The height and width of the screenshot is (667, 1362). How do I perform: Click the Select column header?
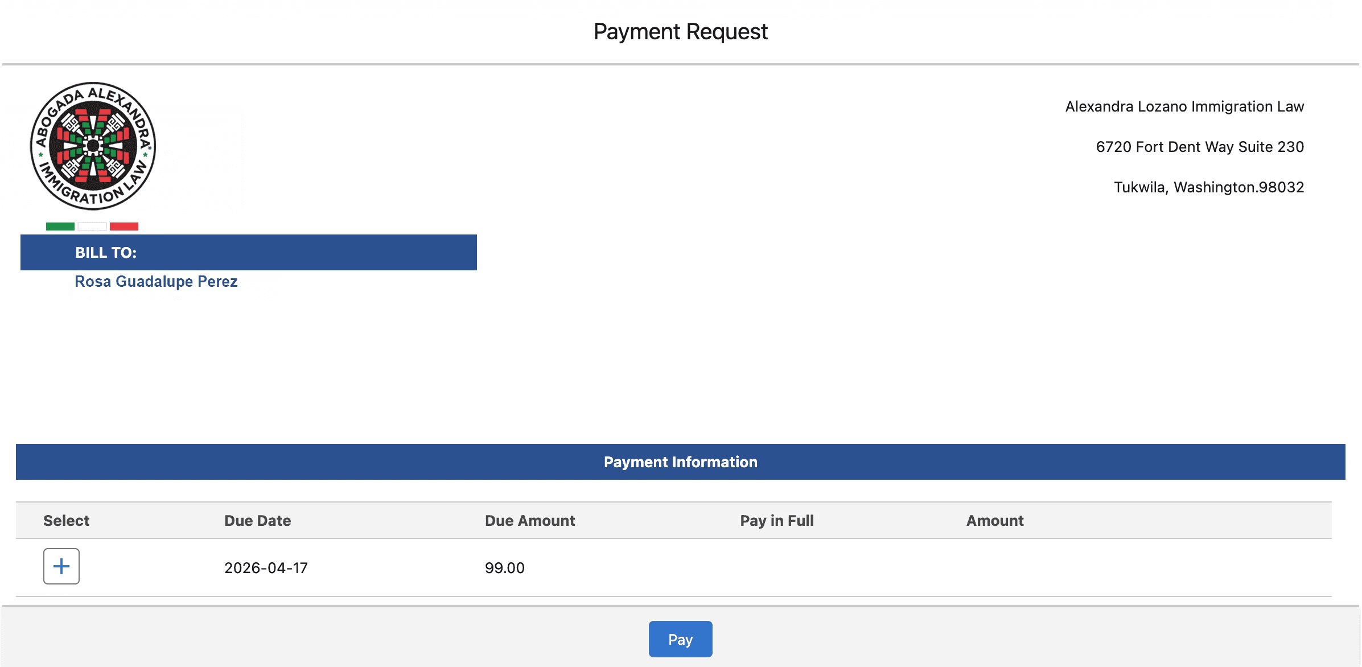(66, 521)
